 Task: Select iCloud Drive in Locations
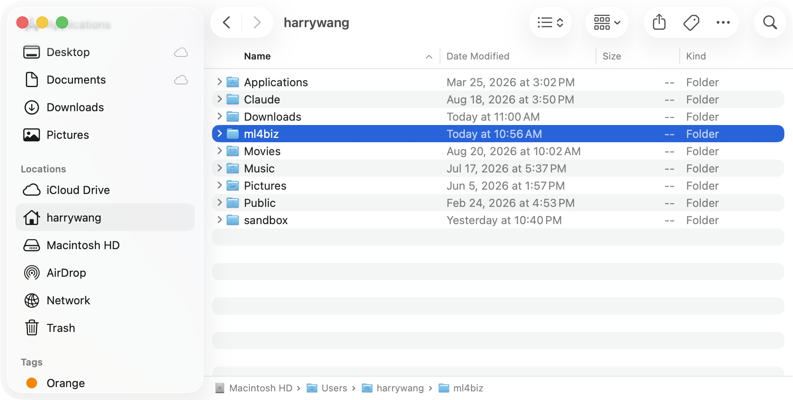pos(105,190)
